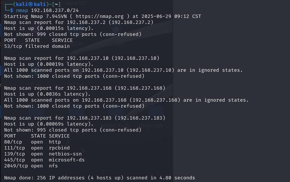Click the scan report line for 192.168.237.10
The width and height of the screenshot is (290, 182).
pyautogui.click(x=81, y=58)
